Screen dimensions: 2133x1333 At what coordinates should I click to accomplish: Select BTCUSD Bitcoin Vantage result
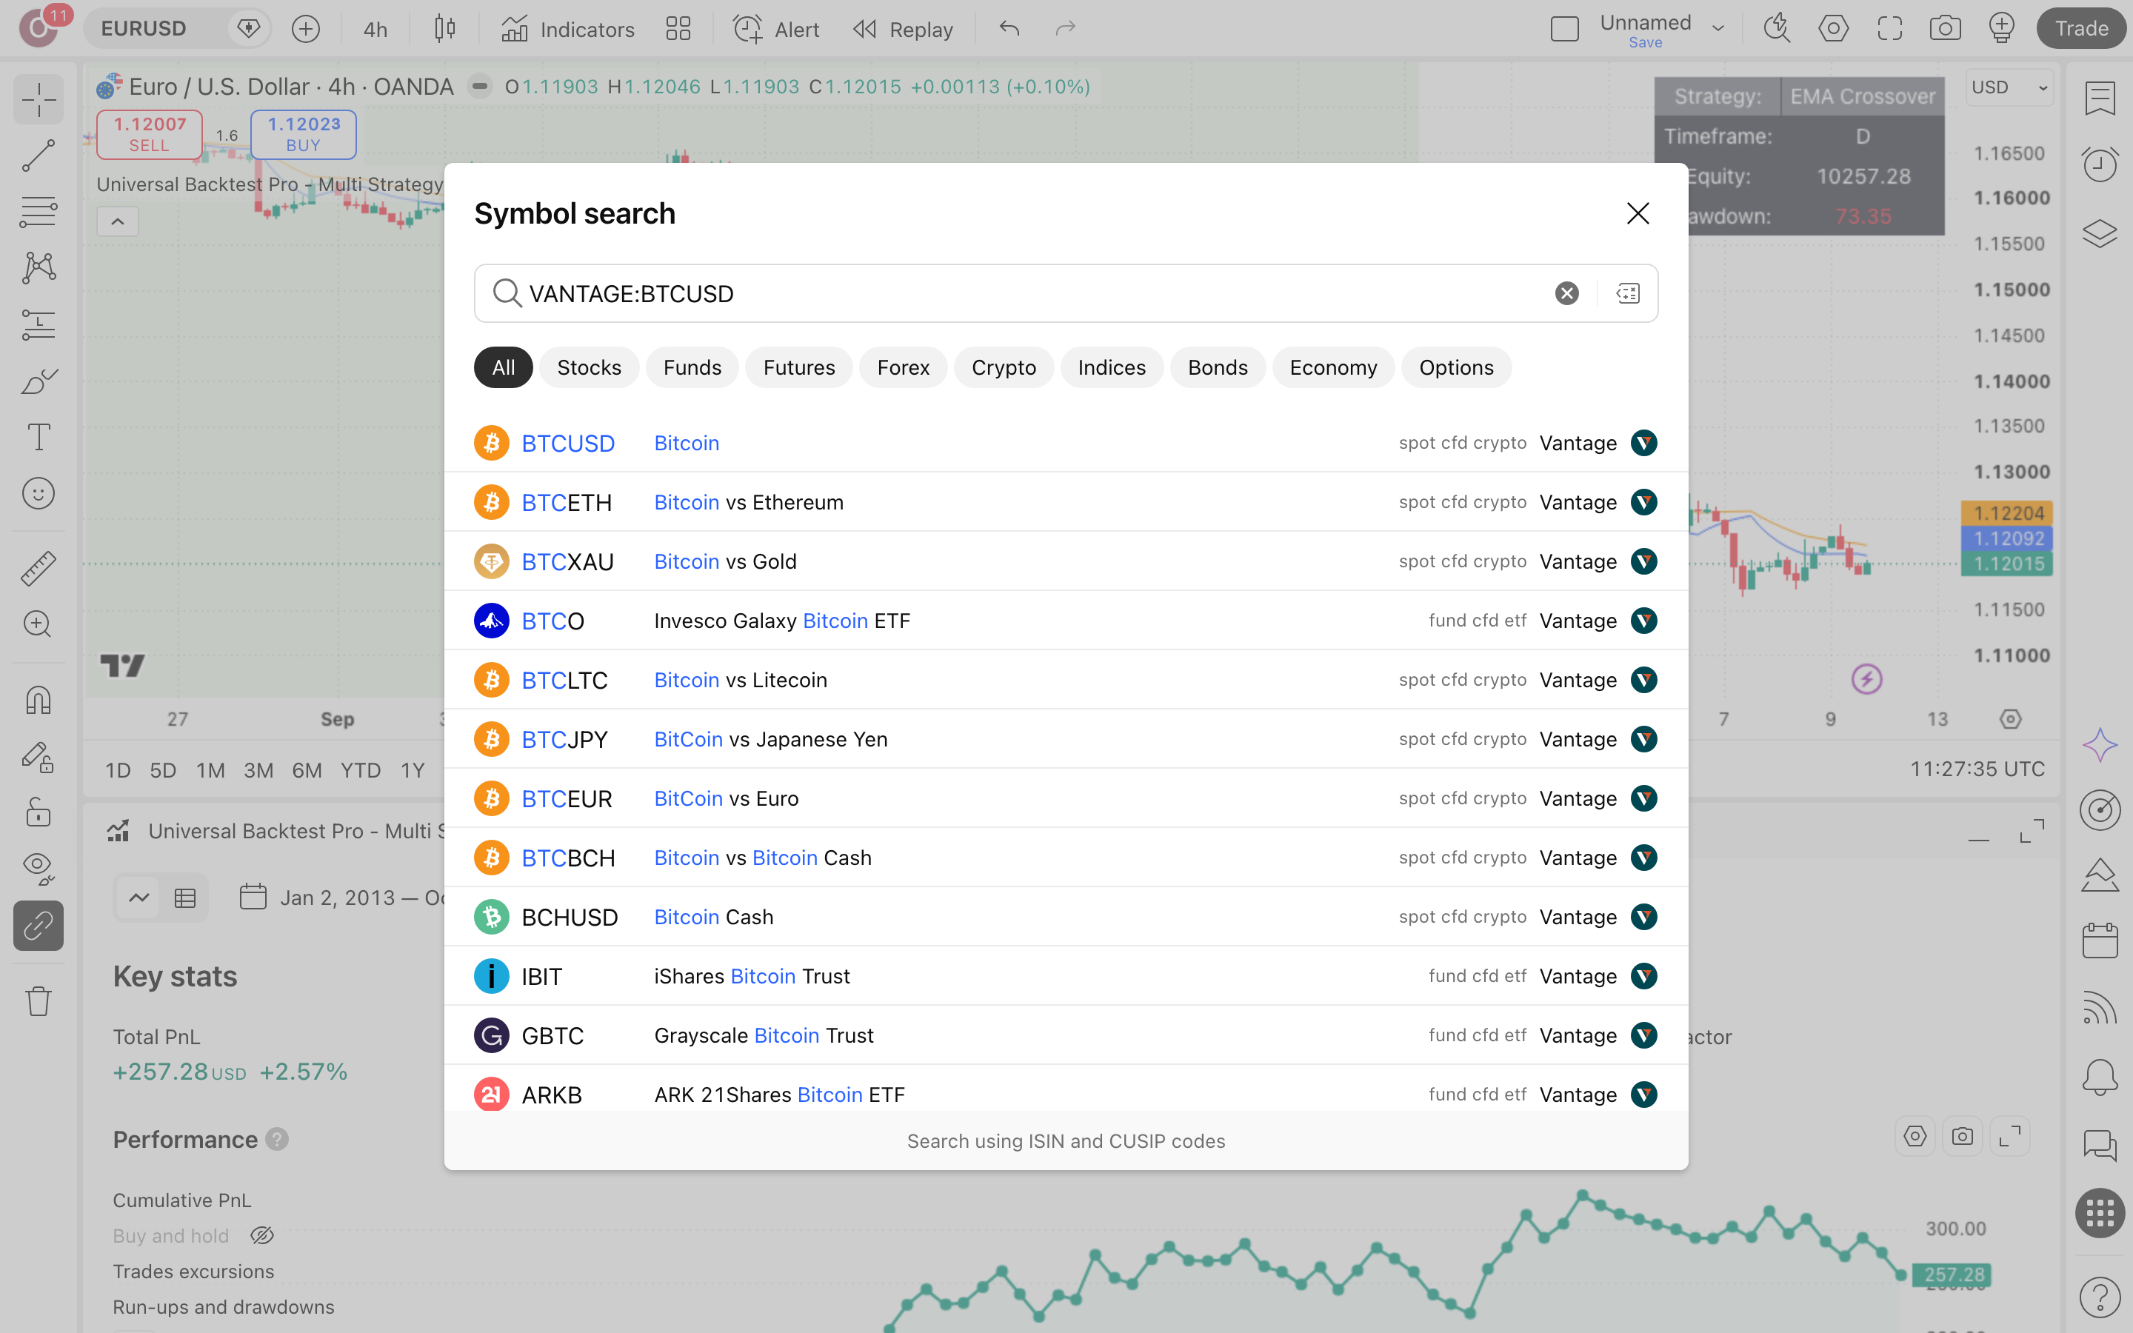pos(1066,443)
